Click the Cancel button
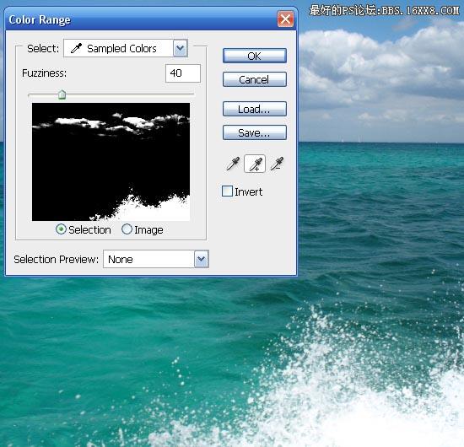 [x=255, y=79]
